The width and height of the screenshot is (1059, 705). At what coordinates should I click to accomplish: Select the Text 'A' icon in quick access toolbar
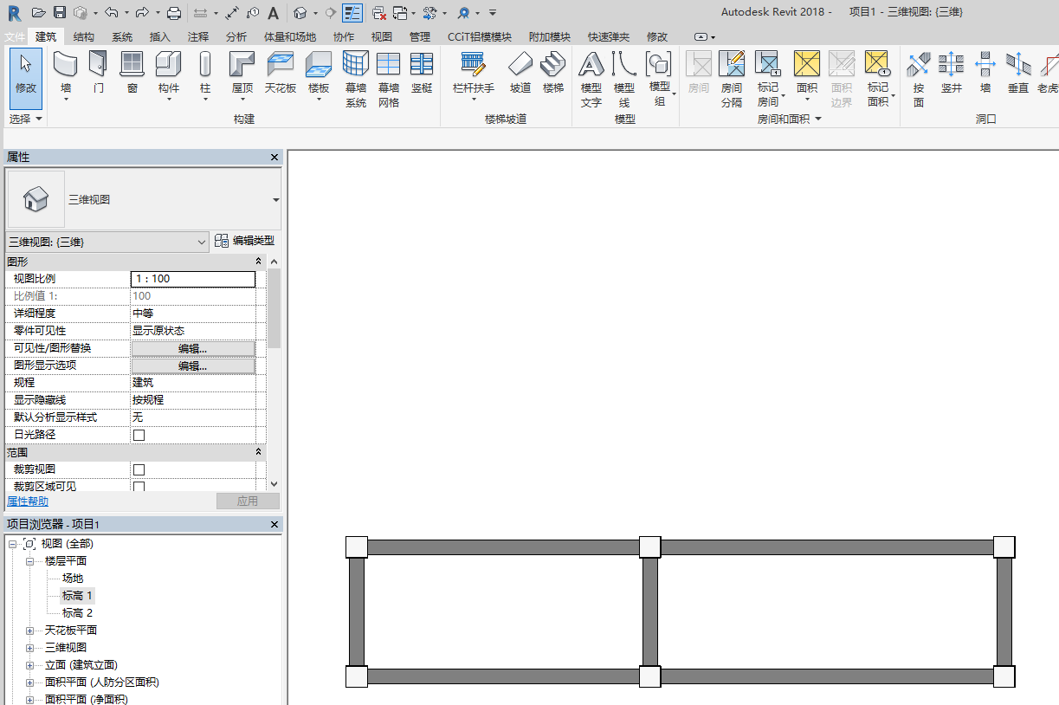tap(274, 13)
